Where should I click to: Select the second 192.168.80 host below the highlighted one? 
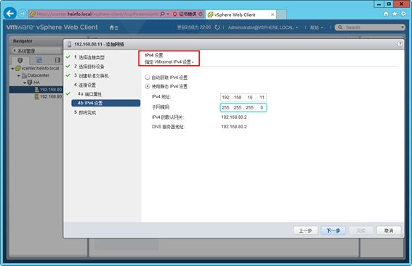tap(49, 96)
